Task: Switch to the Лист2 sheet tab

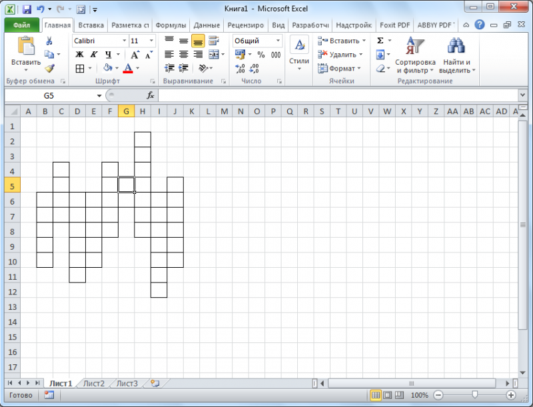Action: point(94,384)
